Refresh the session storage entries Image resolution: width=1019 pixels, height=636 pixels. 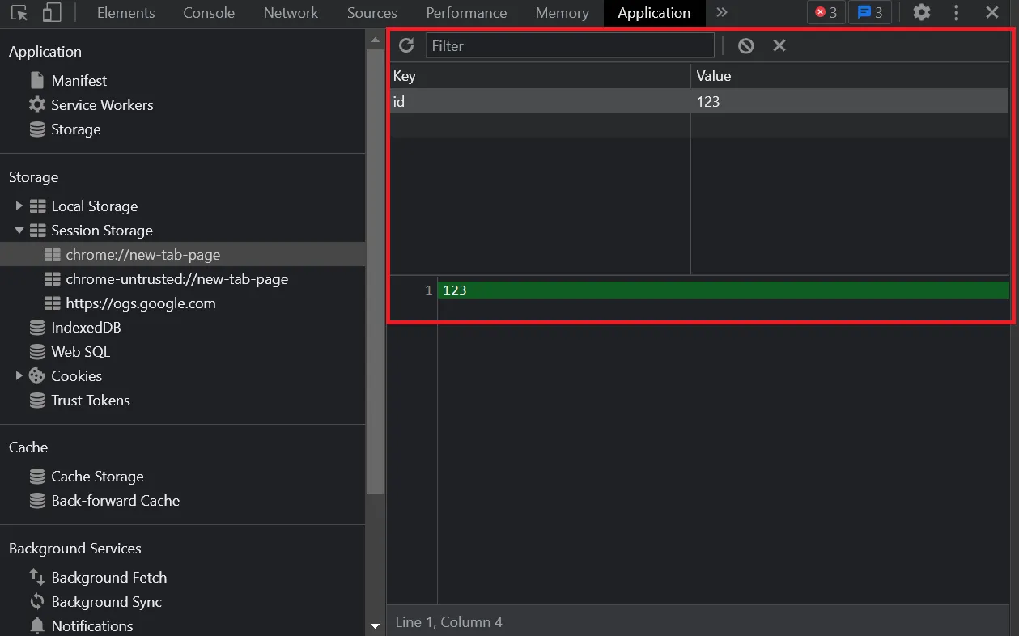coord(407,45)
